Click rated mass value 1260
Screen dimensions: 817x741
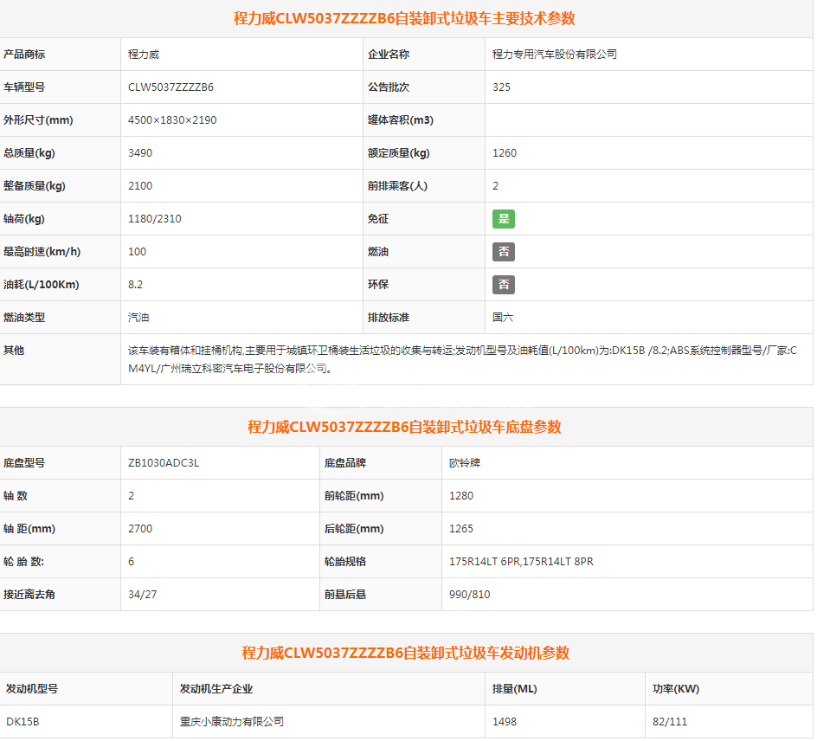(505, 152)
